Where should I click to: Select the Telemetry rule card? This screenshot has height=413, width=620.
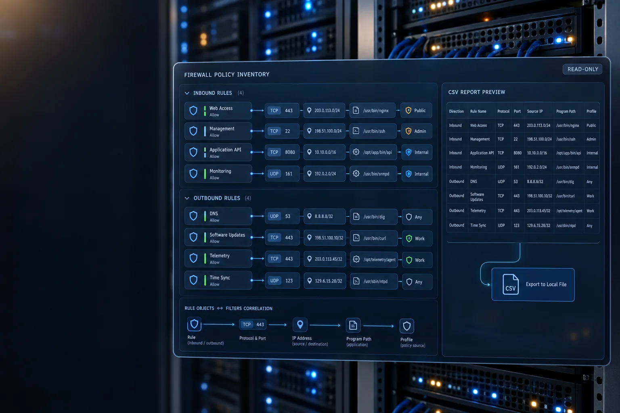click(x=218, y=259)
